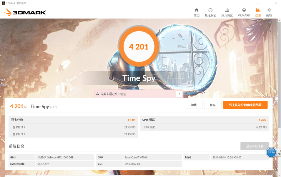
Task: Click the Time Spy title over the artwork
Action: [x=139, y=78]
